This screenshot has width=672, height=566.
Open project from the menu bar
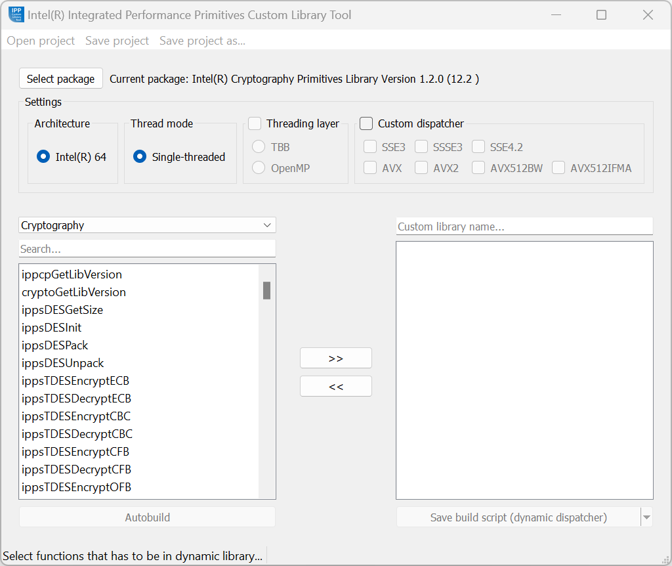[x=41, y=41]
